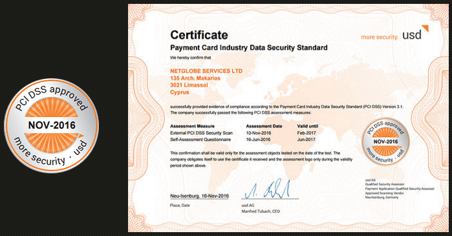This screenshot has height=236, width=452.
Task: Click the '3021 Limassol' address line
Action: pos(189,85)
